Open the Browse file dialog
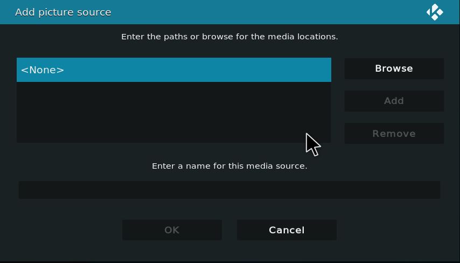Viewport: 460px width, 263px height. tap(394, 68)
